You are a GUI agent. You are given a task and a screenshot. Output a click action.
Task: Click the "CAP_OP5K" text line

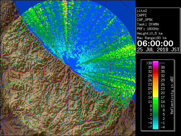pyautogui.click(x=145, y=20)
